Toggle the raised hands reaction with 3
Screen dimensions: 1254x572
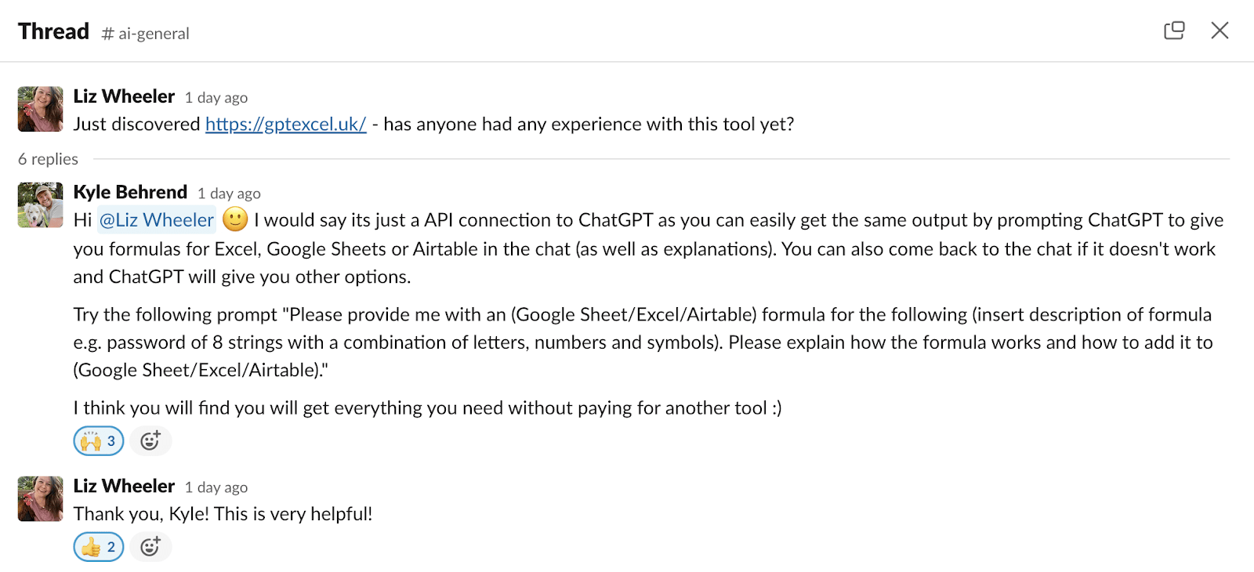99,441
